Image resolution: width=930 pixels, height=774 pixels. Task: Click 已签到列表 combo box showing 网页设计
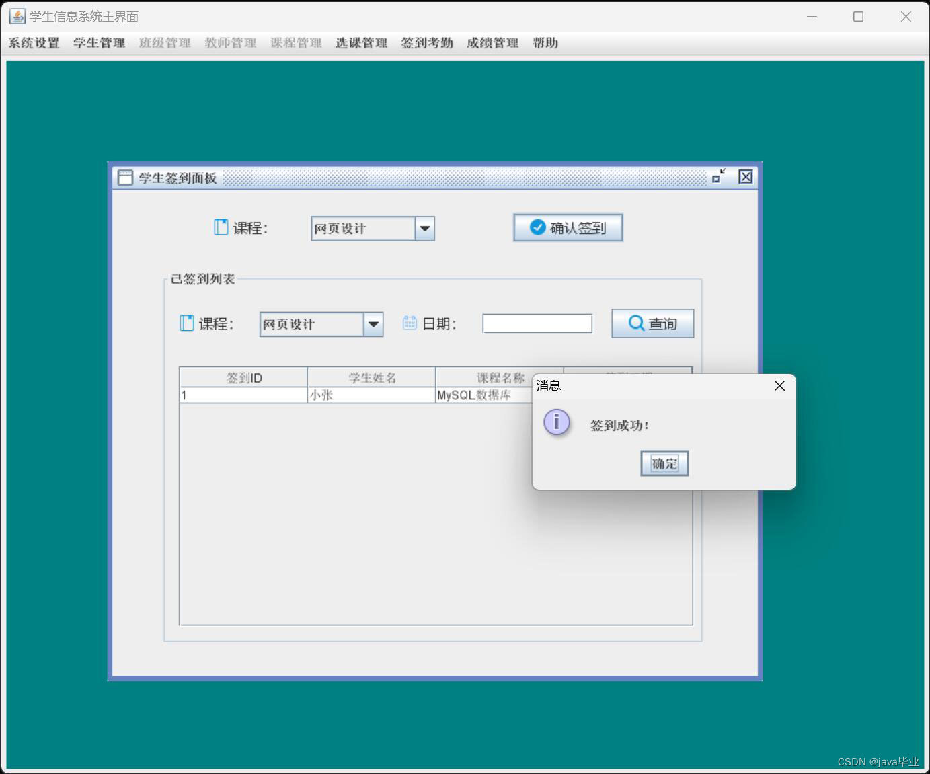pyautogui.click(x=321, y=324)
